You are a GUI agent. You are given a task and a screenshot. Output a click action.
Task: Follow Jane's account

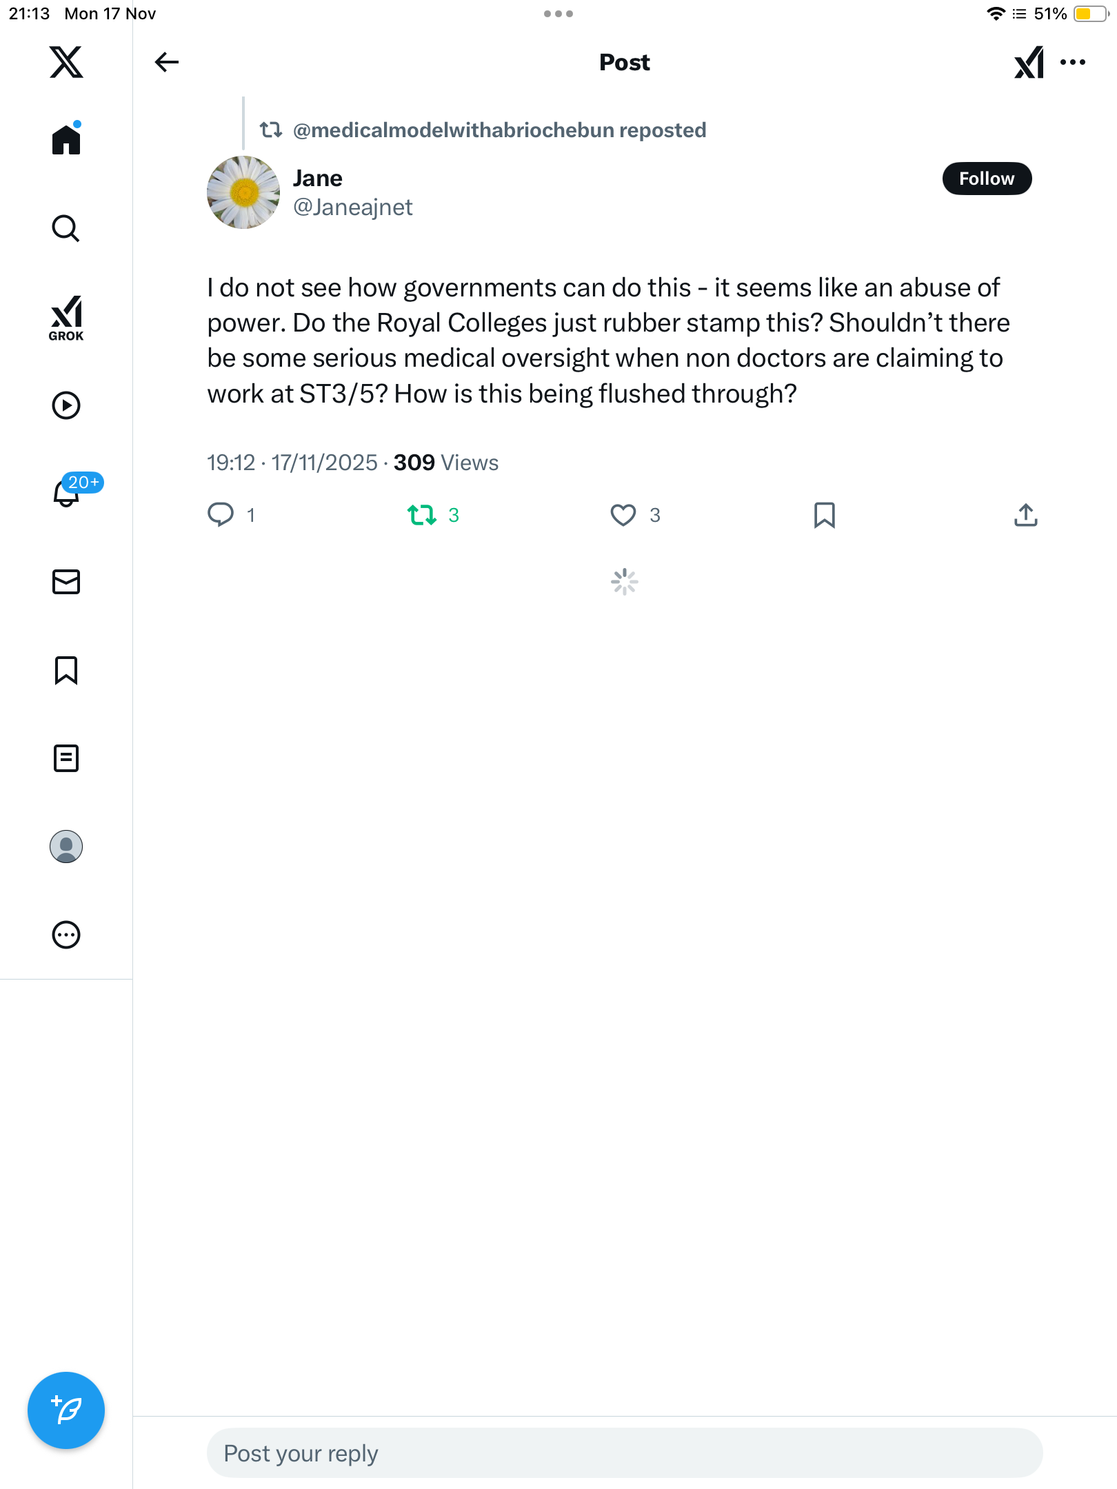(x=987, y=179)
